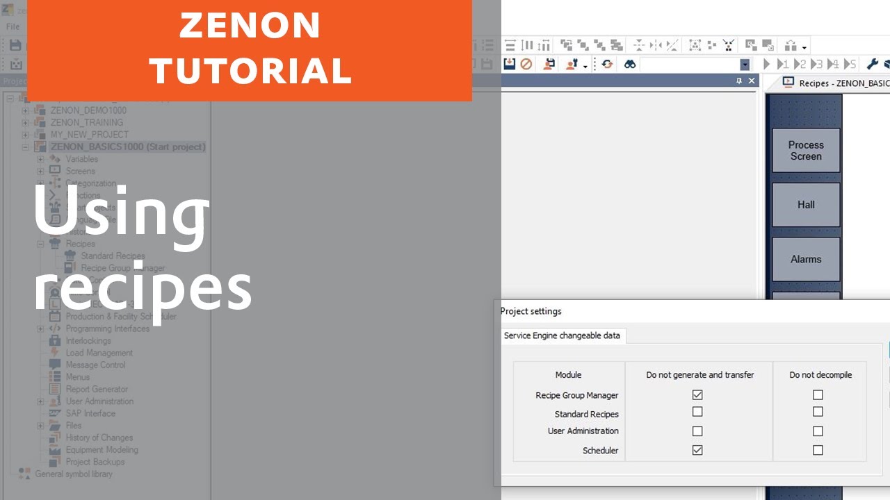Collapse the ZENON_BASICS1000 start project node
890x500 pixels.
point(26,147)
